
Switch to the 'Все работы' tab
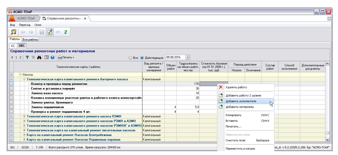click(x=29, y=40)
